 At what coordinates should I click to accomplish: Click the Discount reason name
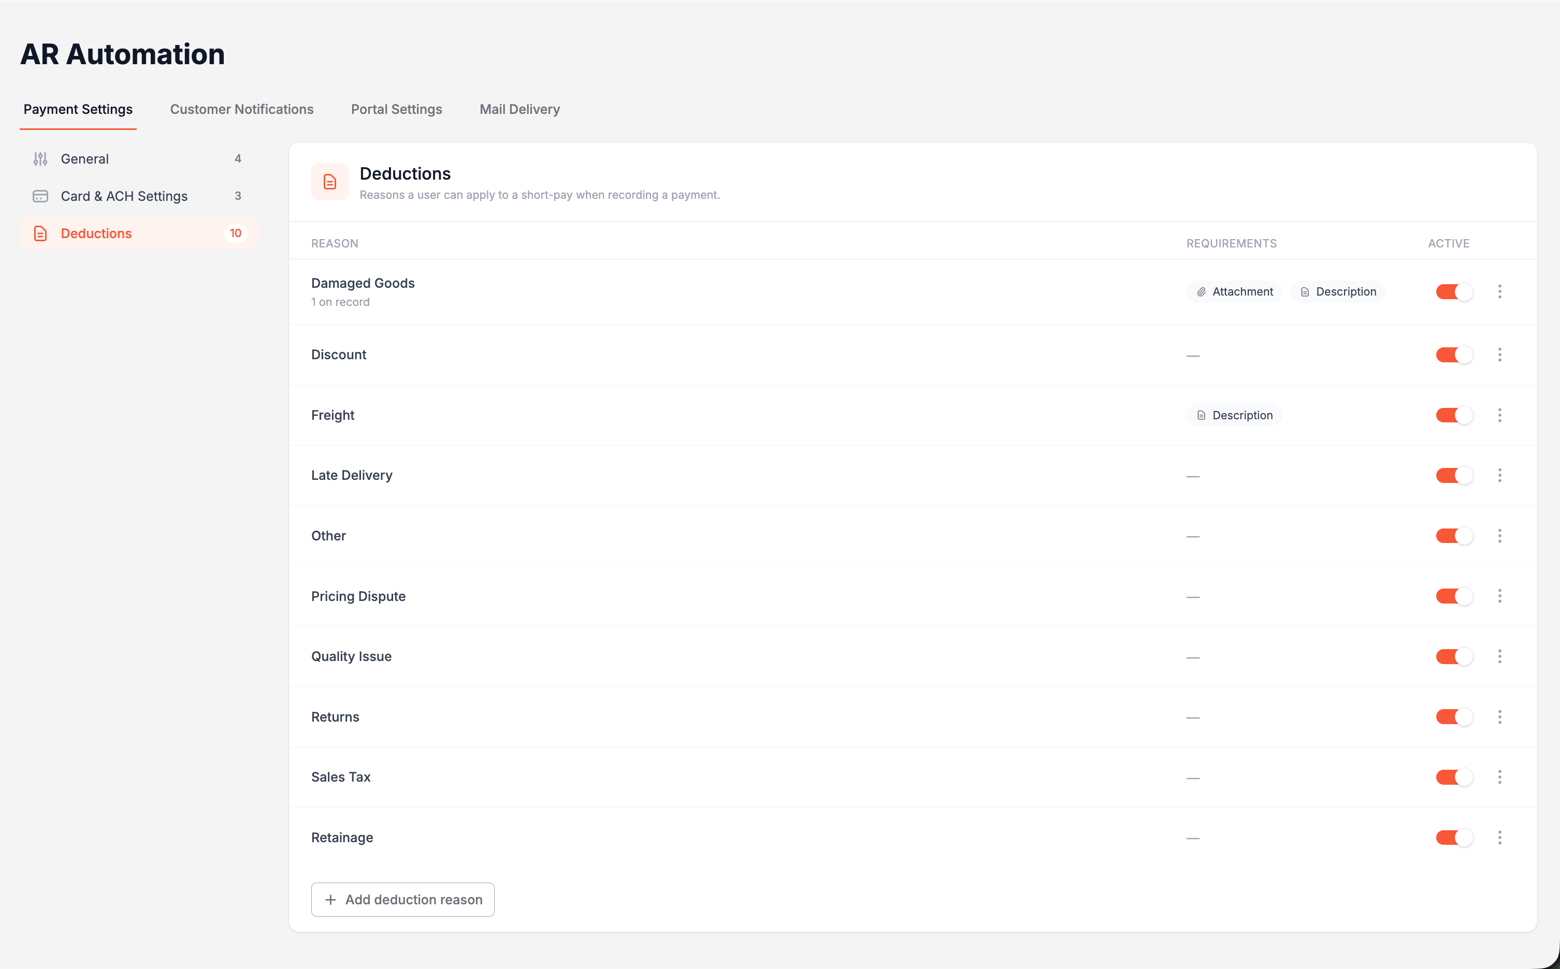(x=339, y=355)
